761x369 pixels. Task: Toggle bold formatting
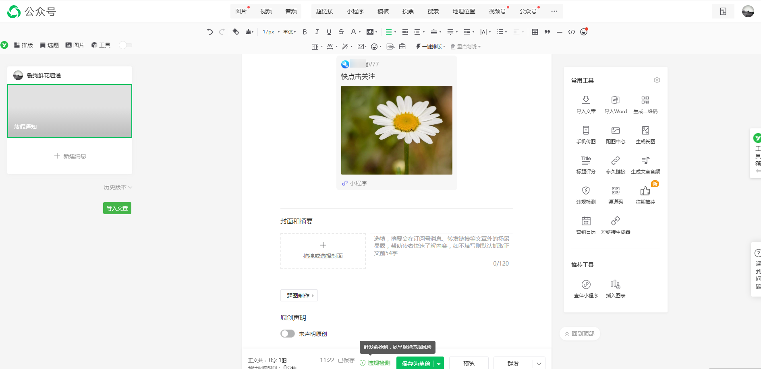[305, 32]
